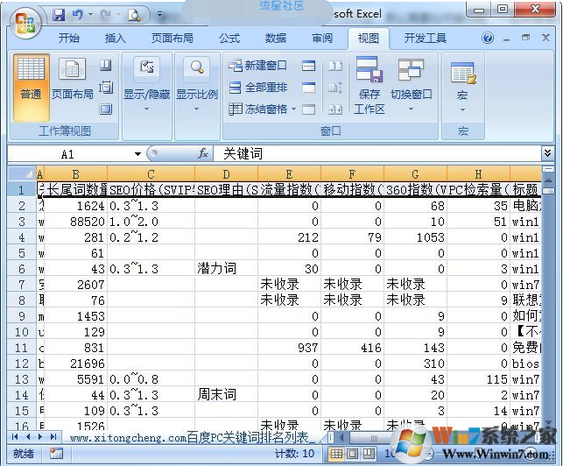
Task: Click cell containing 潜力词
Action: (x=226, y=269)
